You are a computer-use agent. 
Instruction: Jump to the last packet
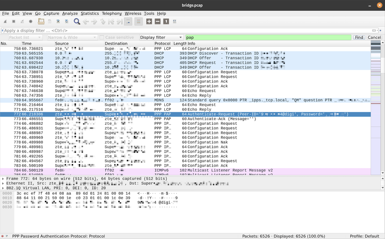[x=120, y=22]
